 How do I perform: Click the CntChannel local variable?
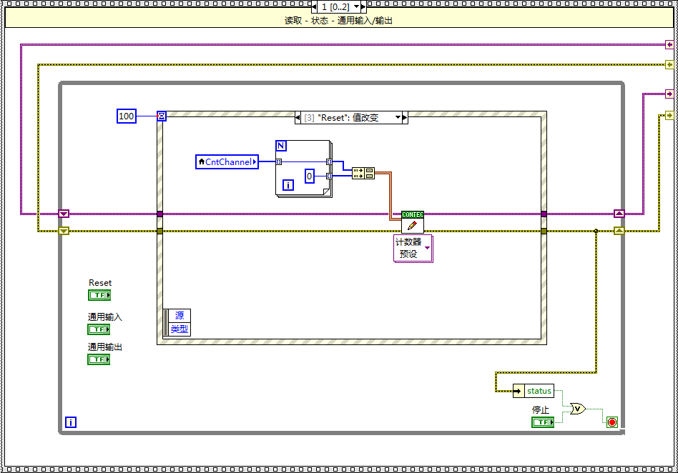pyautogui.click(x=227, y=162)
